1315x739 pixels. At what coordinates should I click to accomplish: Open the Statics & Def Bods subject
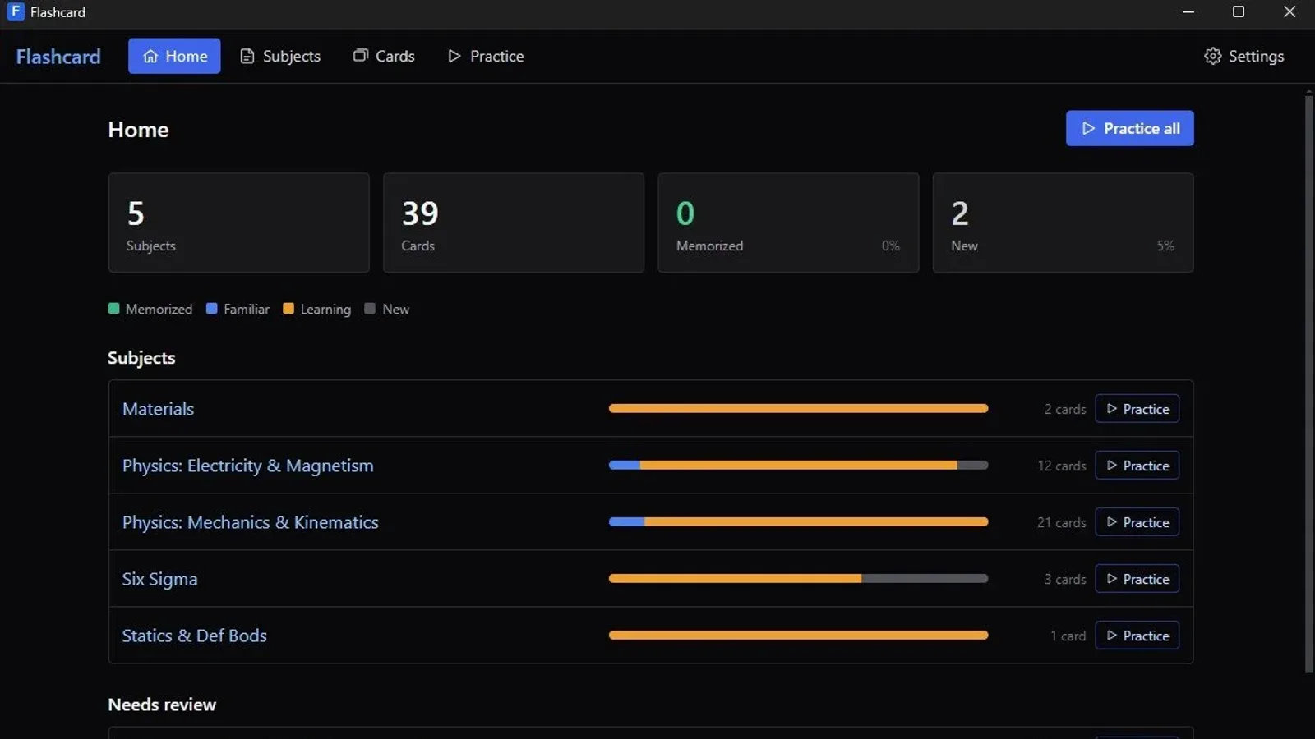pyautogui.click(x=194, y=636)
